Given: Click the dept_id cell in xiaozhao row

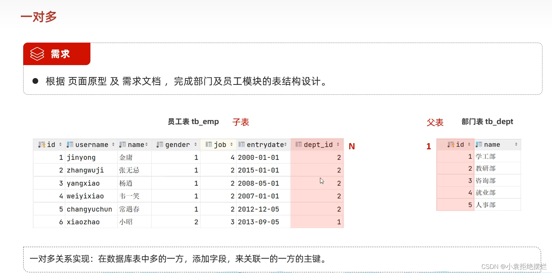Looking at the screenshot, I should click(317, 222).
